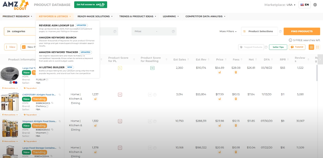This screenshot has height=158, width=323.
Task: Open Keywords & Listings menu
Action: (x=55, y=16)
